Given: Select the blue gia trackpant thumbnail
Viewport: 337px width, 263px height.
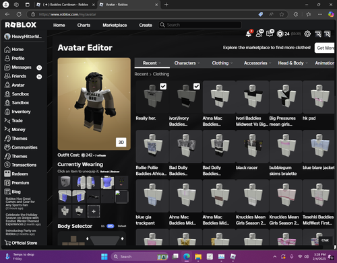Looking at the screenshot, I should [152, 196].
